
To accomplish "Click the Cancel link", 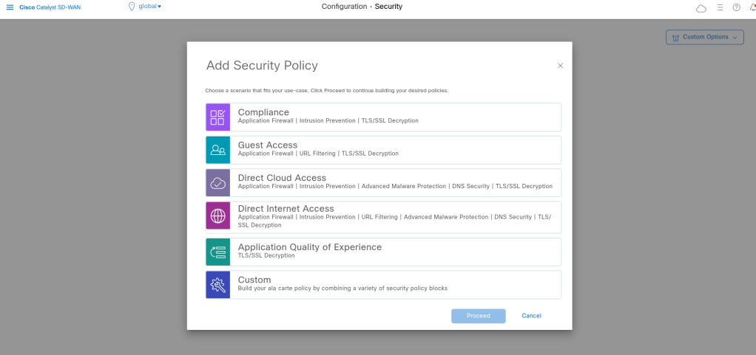I will pyautogui.click(x=531, y=316).
